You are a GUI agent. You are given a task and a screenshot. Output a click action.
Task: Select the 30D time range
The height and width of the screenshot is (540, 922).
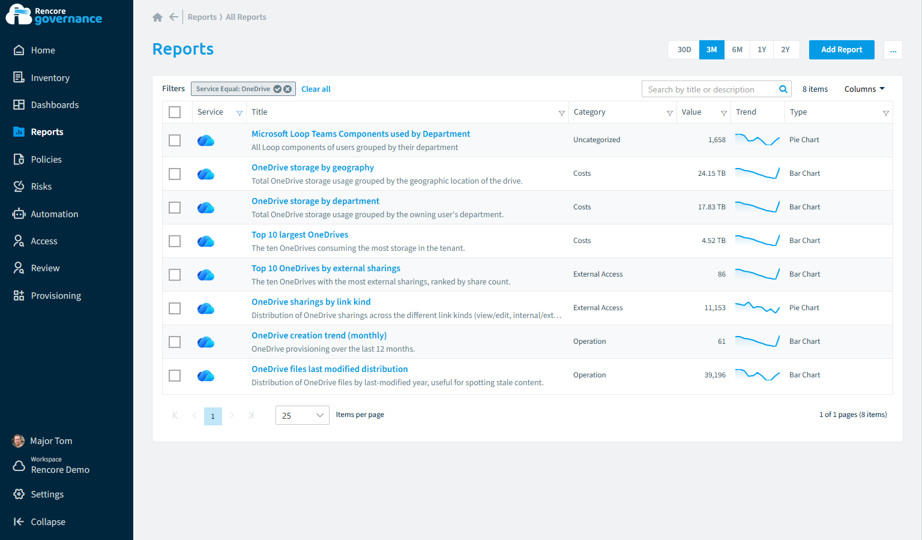[x=684, y=50]
